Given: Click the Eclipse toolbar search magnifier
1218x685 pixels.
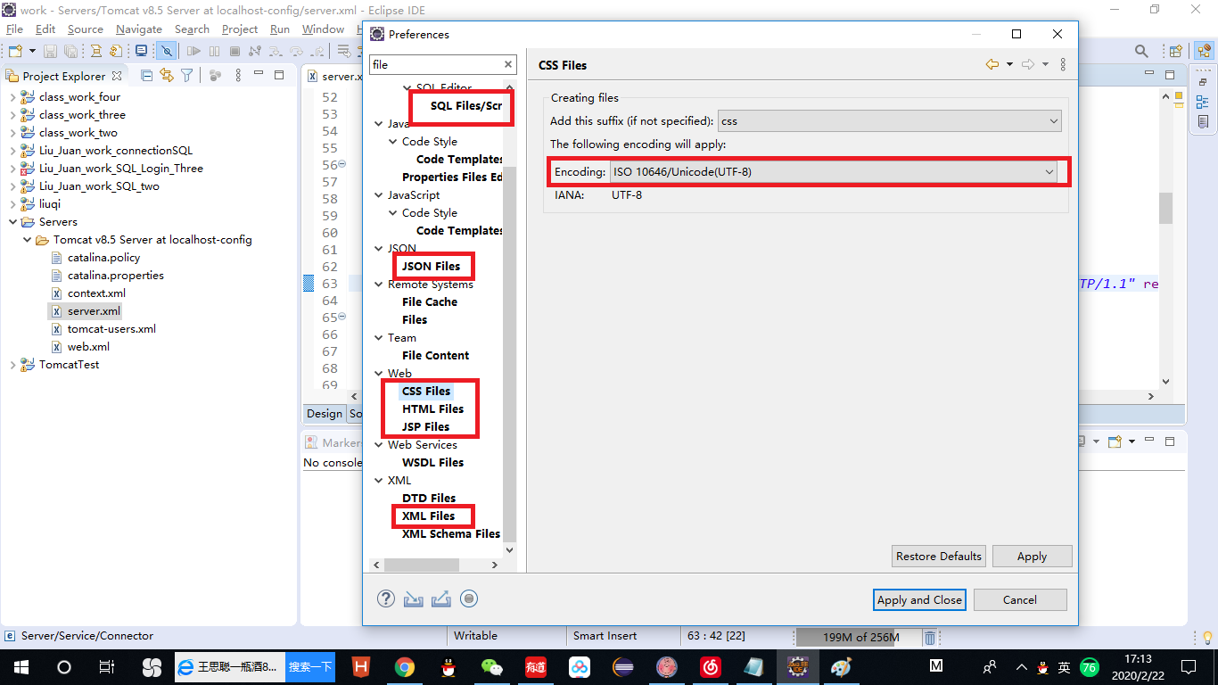Looking at the screenshot, I should pos(1141,52).
